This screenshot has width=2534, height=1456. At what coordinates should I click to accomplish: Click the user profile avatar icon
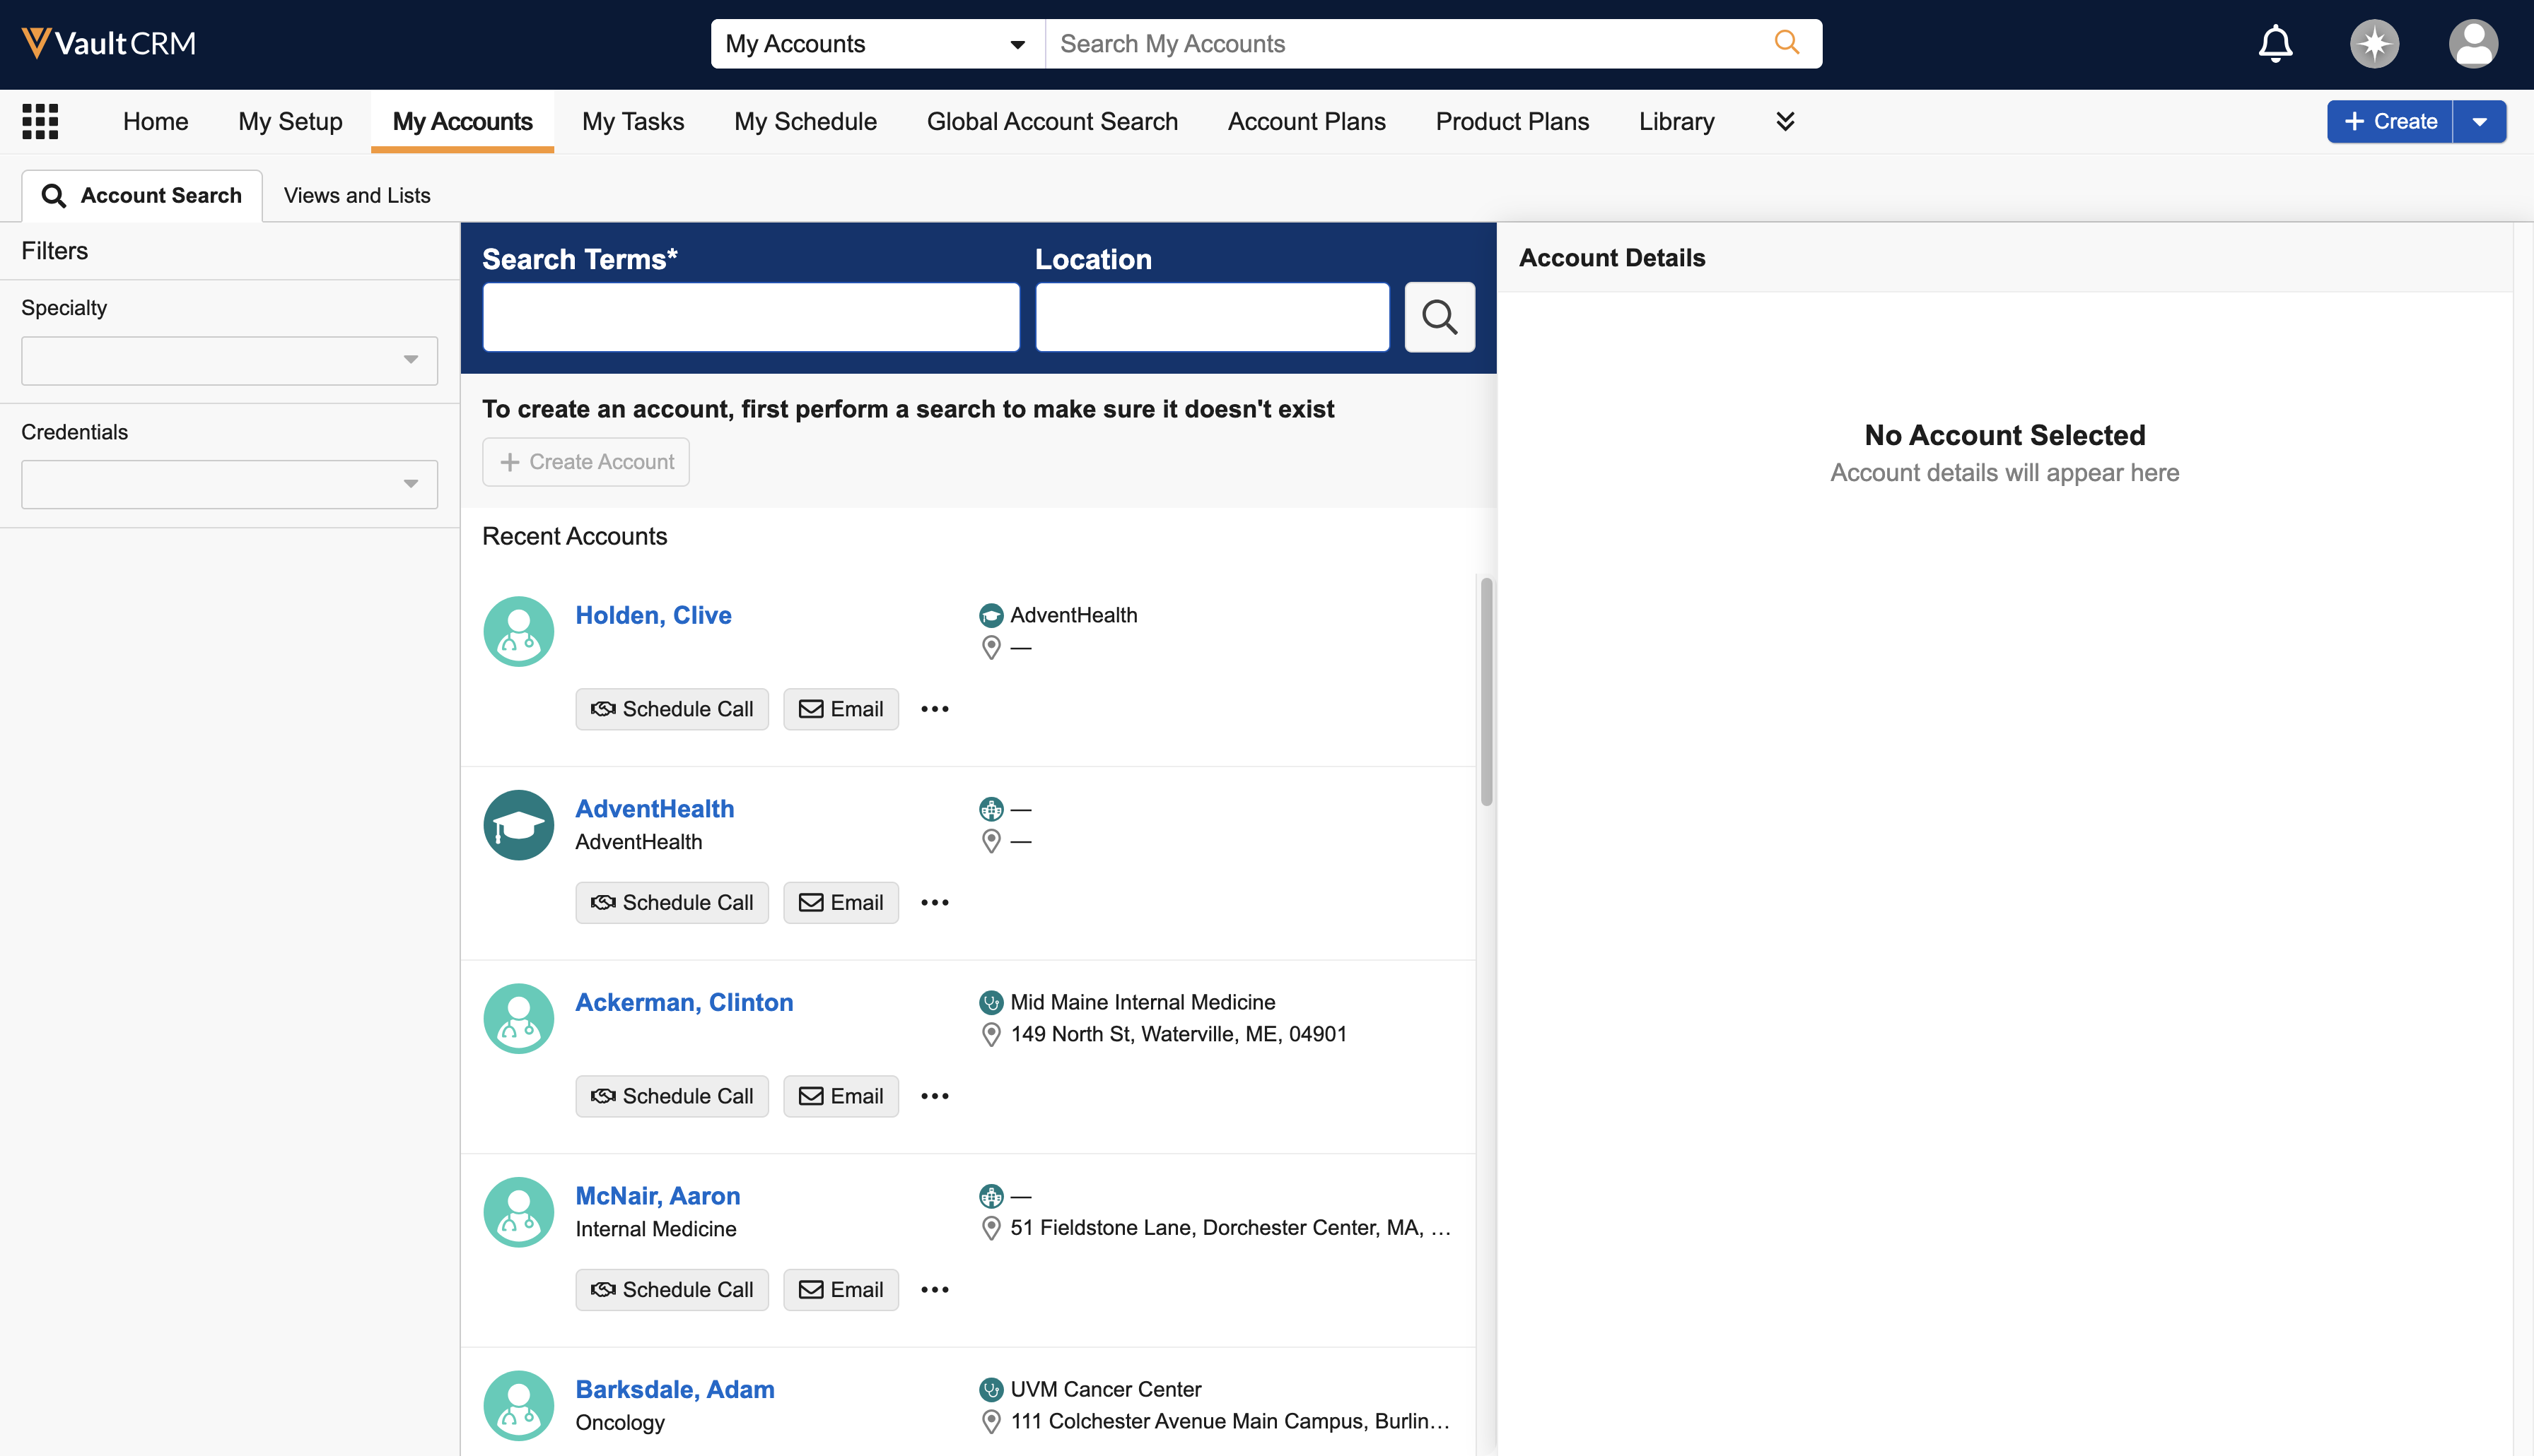2472,43
